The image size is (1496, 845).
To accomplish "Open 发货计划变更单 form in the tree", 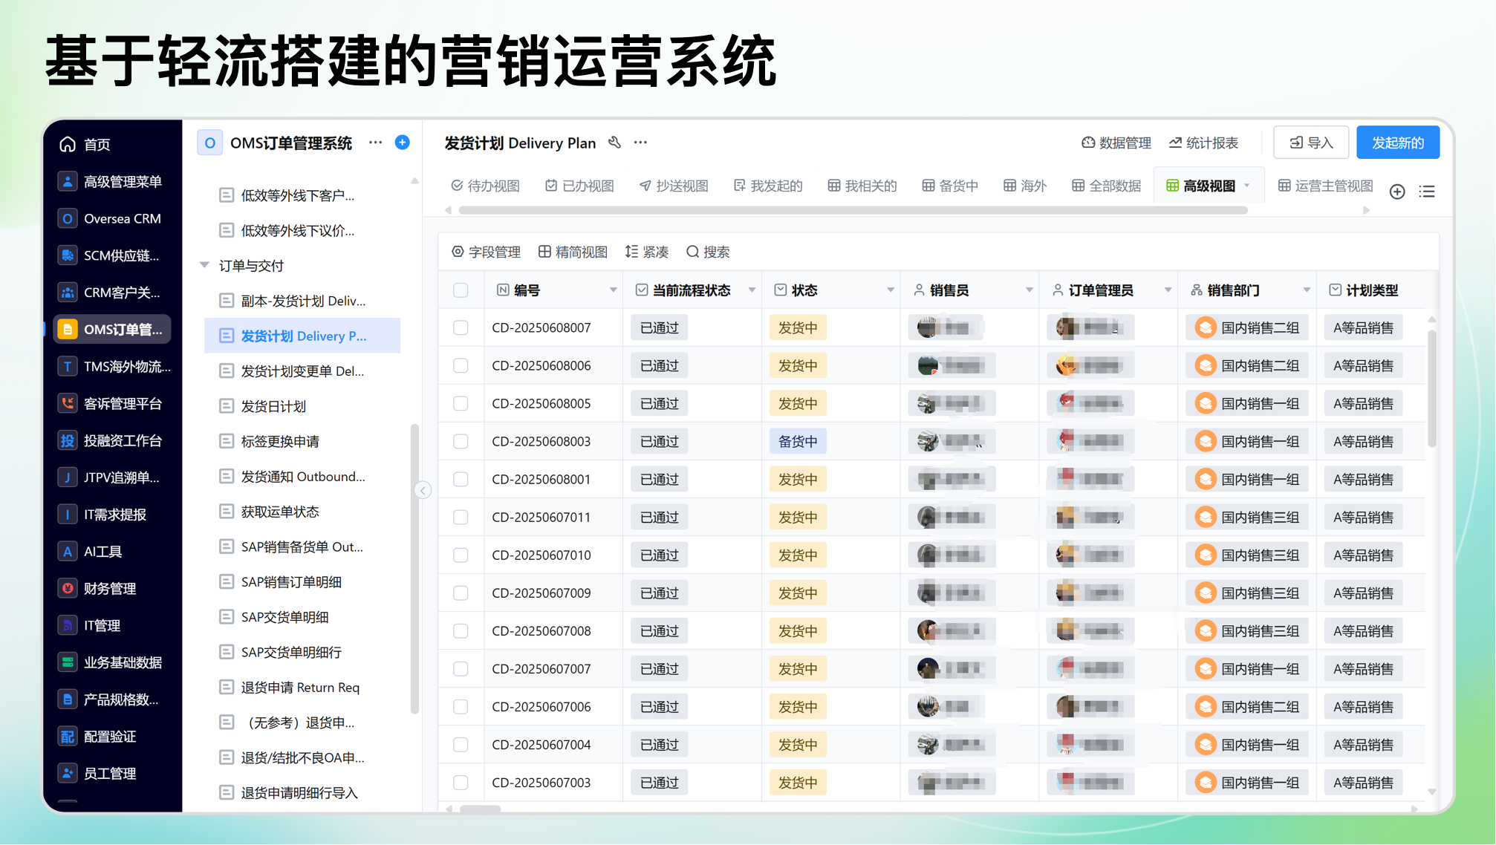I will 302,371.
